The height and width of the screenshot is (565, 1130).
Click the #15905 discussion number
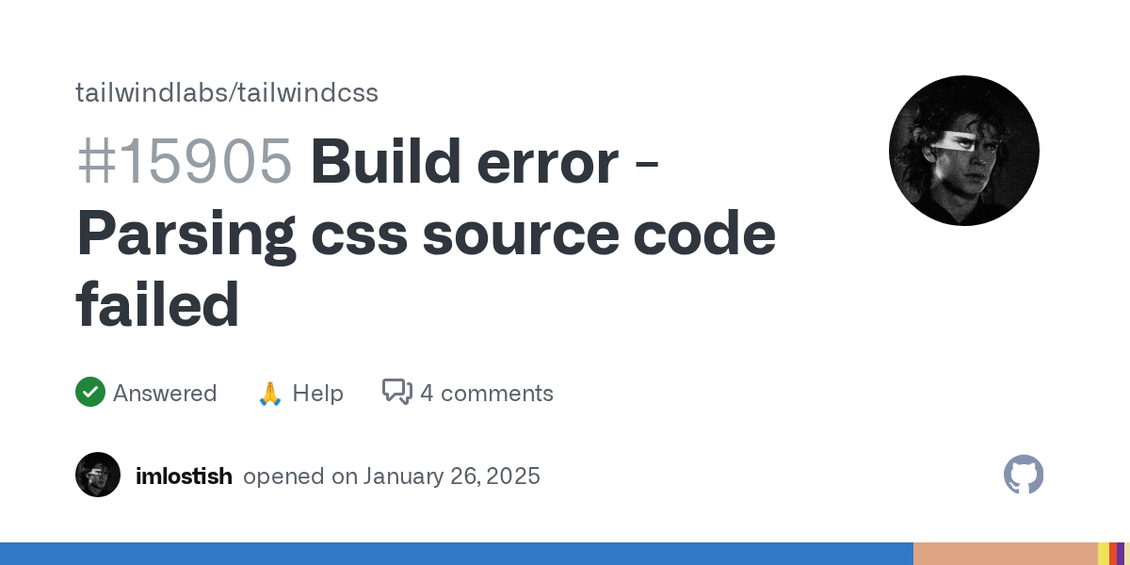pyautogui.click(x=185, y=161)
